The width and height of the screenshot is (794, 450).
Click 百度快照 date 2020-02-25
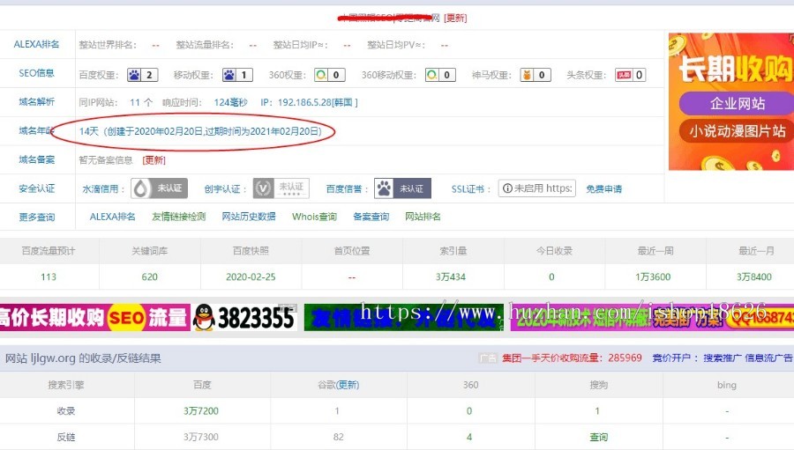(251, 277)
